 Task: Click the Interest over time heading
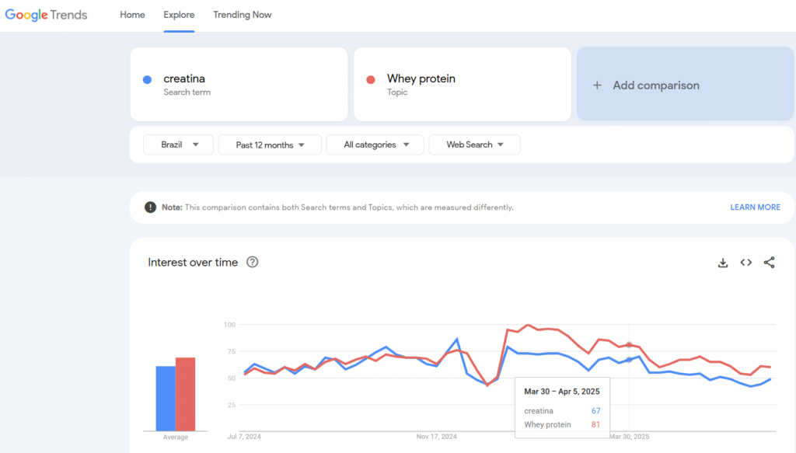click(x=193, y=263)
